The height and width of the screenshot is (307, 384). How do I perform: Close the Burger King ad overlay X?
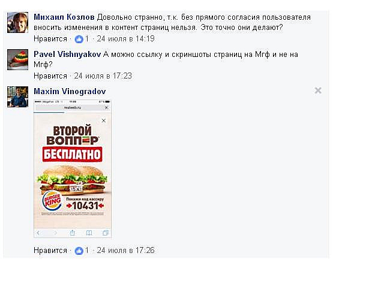104,121
